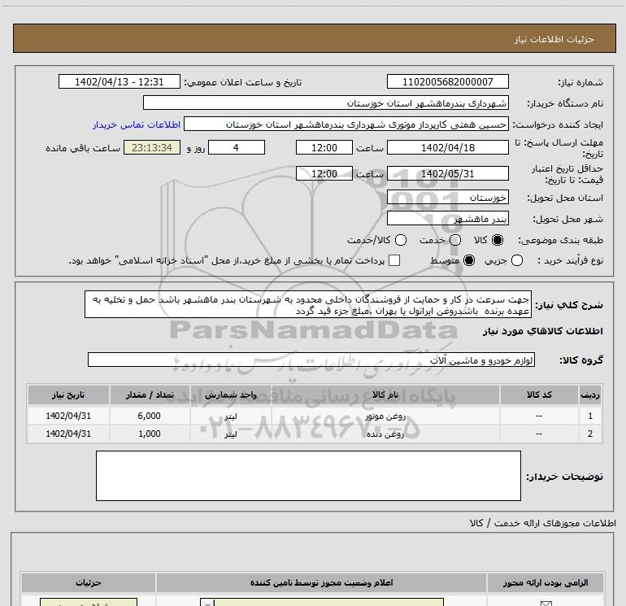The height and width of the screenshot is (606, 626).
Task: Toggle the permit required checkbox
Action: click(546, 604)
